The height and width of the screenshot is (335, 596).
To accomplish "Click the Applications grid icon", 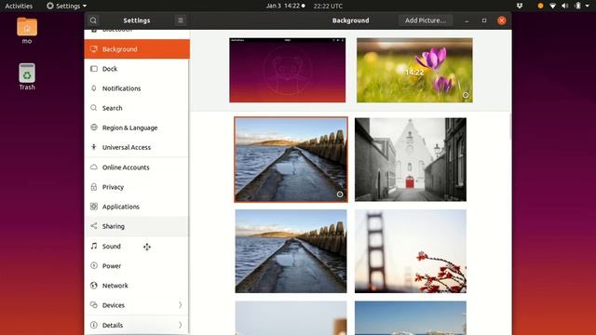I will coord(94,207).
